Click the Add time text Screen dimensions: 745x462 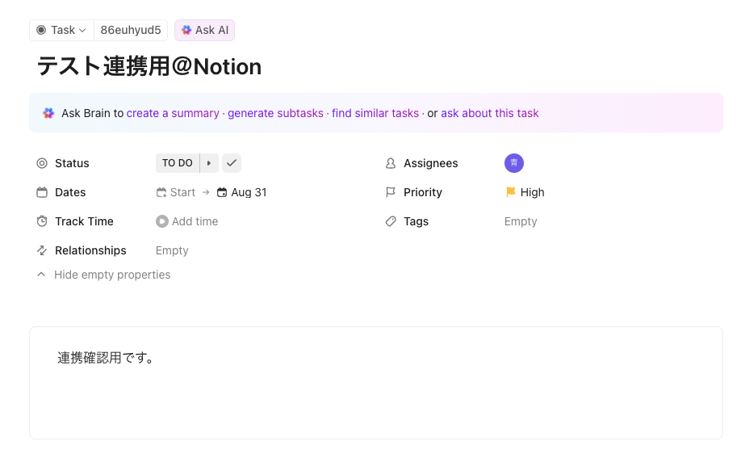tap(195, 221)
